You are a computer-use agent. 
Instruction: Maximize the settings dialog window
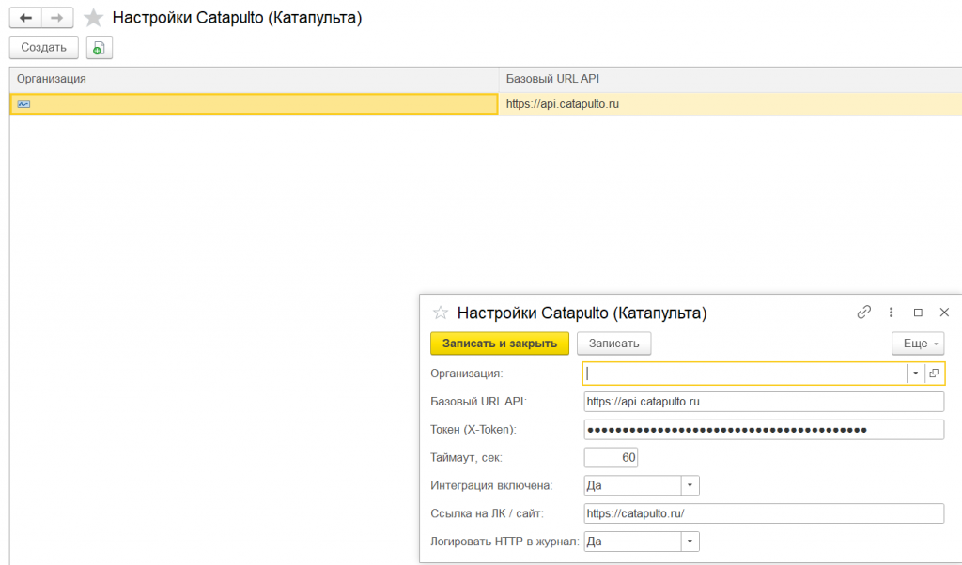click(918, 313)
